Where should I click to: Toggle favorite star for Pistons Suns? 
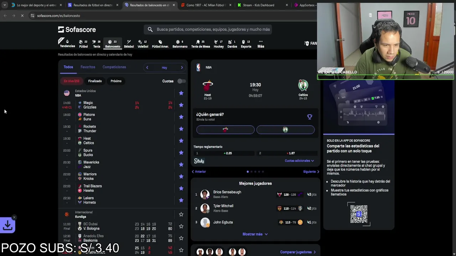[181, 117]
